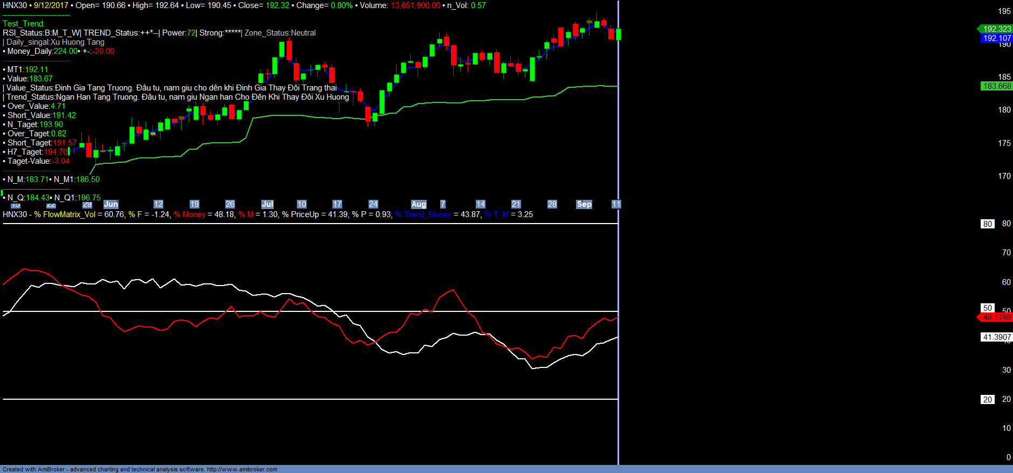Click the % FlowMatrix_Vol label in indicator header
Viewport: 1013px width, 473px height.
pos(65,214)
